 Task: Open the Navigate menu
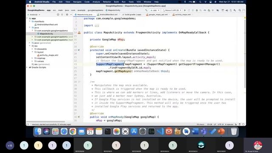point(77,2)
